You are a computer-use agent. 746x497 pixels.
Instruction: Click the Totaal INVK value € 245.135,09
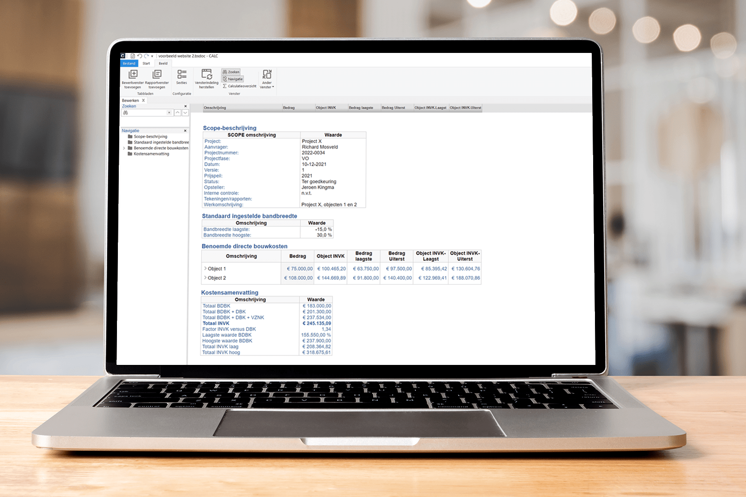317,324
